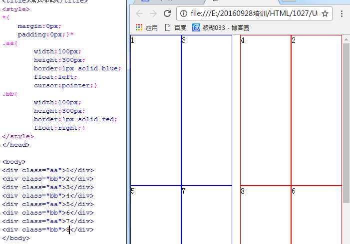Click the code line div class="bb">8
Viewport: 350px width, 244px height.
[x=48, y=230]
